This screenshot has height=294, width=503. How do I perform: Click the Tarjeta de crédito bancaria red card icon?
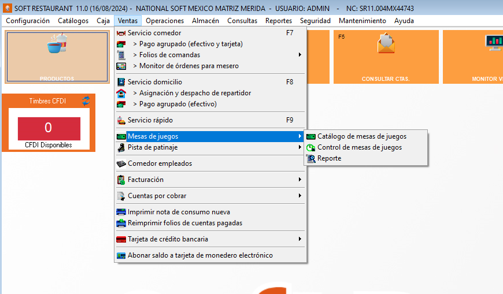(121, 239)
